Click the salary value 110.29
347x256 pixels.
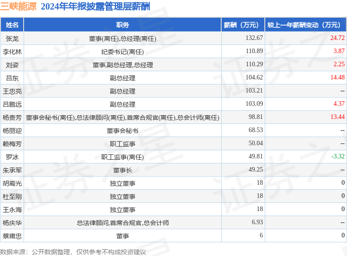[x=254, y=64]
